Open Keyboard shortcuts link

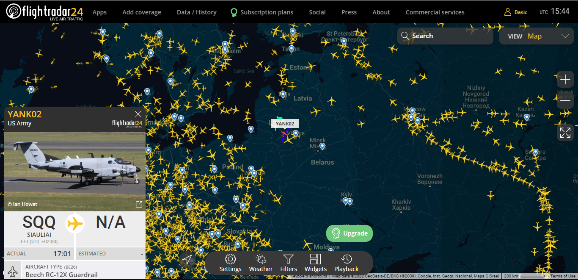pos(308,276)
